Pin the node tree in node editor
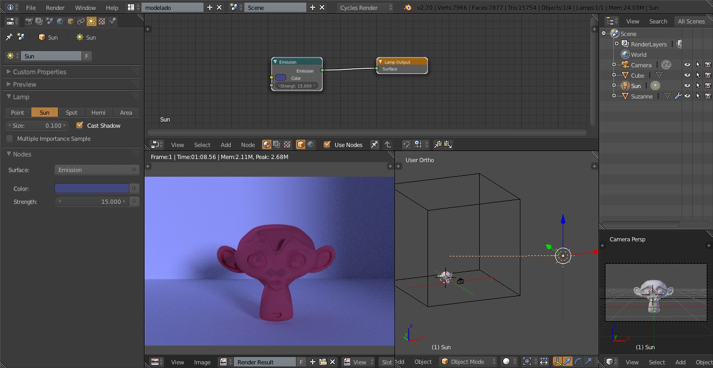Viewport: 713px width, 368px height. (x=374, y=144)
